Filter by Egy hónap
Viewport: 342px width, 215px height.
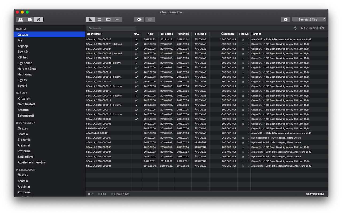[49, 63]
